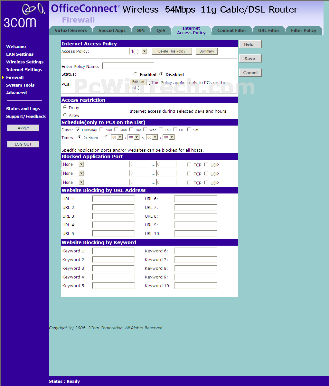Open the Support/Feedback page
Viewport: 329px width, 386px height.
click(26, 117)
